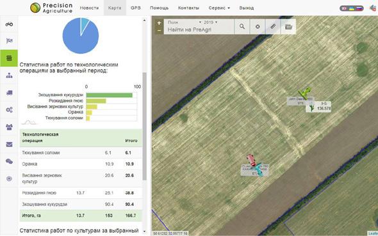Open the settings gears sidebar icon

coord(9,110)
